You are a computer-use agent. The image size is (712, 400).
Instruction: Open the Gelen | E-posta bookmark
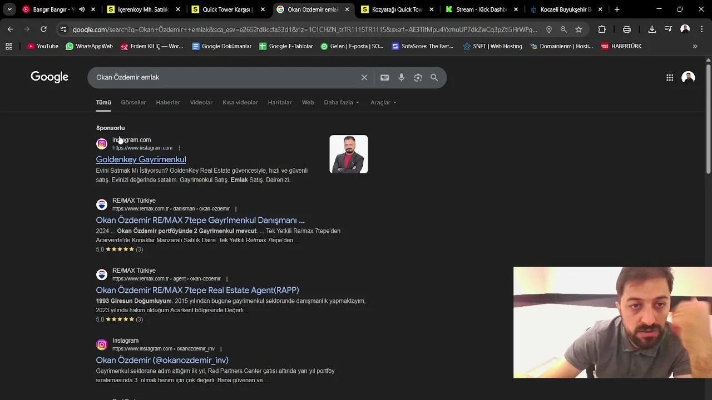352,46
